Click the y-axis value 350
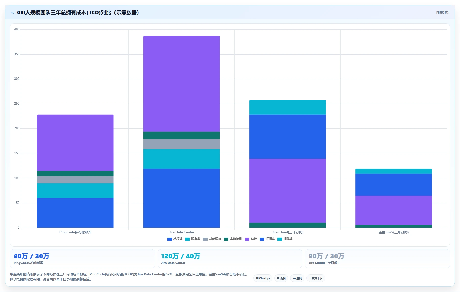Screen dimensions: 460x292 (17, 54)
